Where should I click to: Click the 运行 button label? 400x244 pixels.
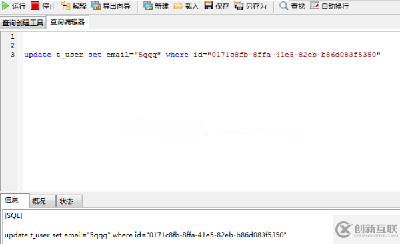pos(19,6)
